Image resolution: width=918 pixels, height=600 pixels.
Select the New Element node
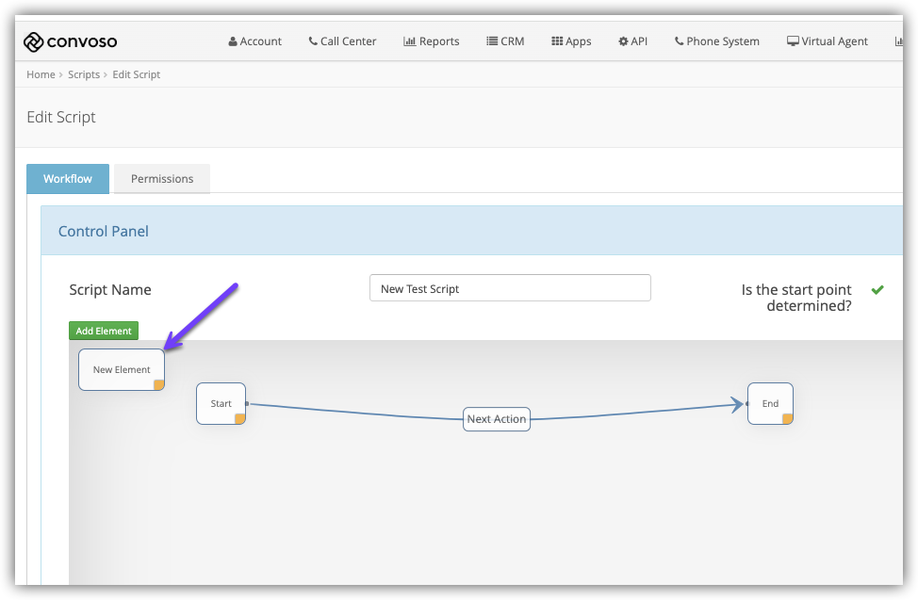pyautogui.click(x=121, y=369)
